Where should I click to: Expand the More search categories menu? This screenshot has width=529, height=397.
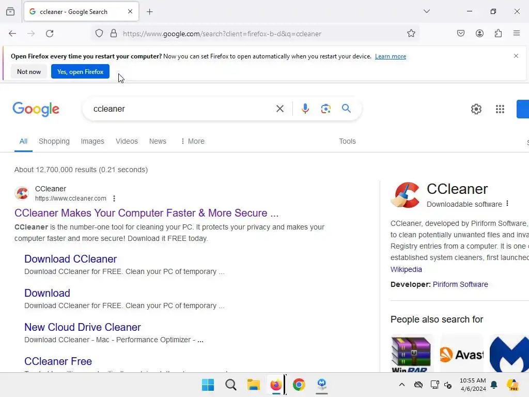[193, 142]
